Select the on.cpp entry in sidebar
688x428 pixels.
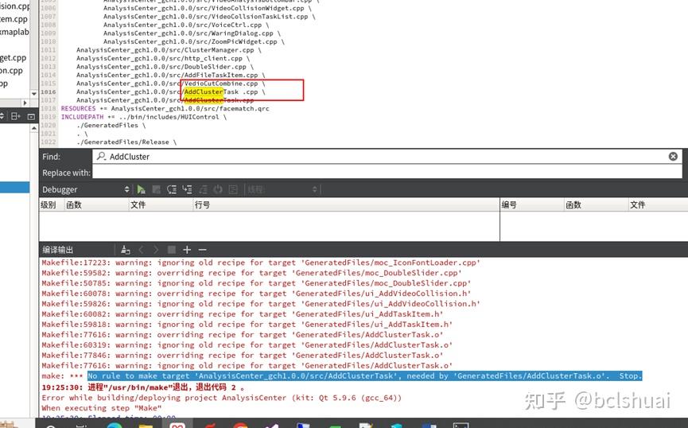11,70
